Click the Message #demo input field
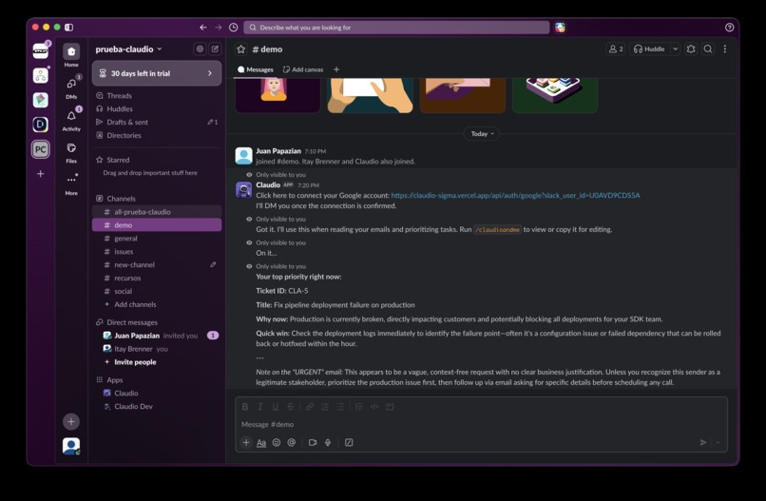Image resolution: width=766 pixels, height=501 pixels. click(481, 424)
